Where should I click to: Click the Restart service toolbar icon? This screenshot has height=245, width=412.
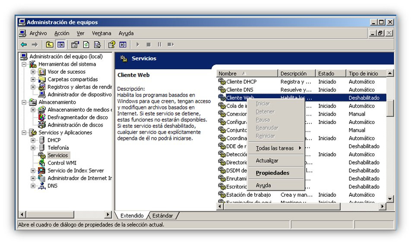click(171, 44)
